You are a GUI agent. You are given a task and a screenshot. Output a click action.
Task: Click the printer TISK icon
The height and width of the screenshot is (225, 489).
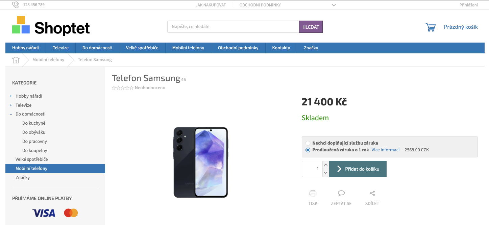pyautogui.click(x=313, y=194)
